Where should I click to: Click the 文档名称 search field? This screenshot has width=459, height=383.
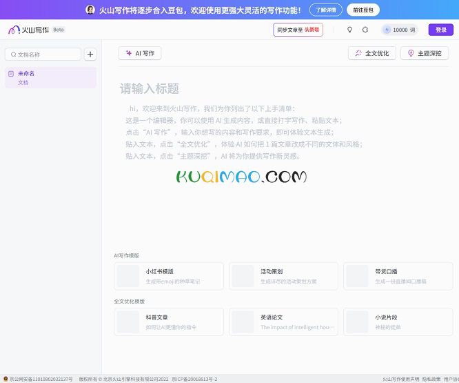click(x=43, y=55)
